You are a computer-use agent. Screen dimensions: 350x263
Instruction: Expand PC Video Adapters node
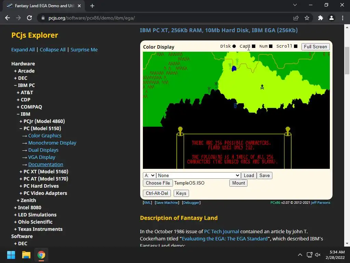(43, 193)
